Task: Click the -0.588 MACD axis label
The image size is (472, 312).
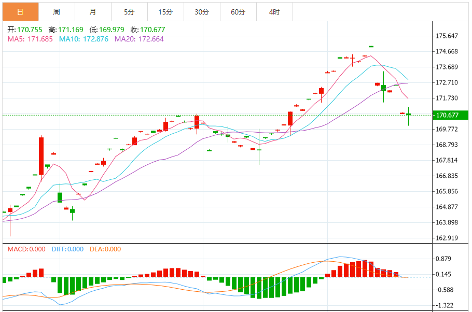Action: point(443,290)
